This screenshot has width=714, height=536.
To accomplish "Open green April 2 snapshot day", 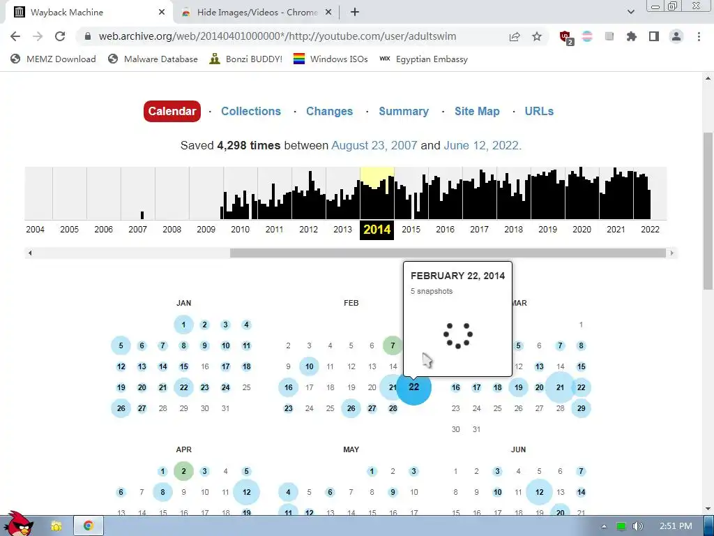I will (183, 471).
